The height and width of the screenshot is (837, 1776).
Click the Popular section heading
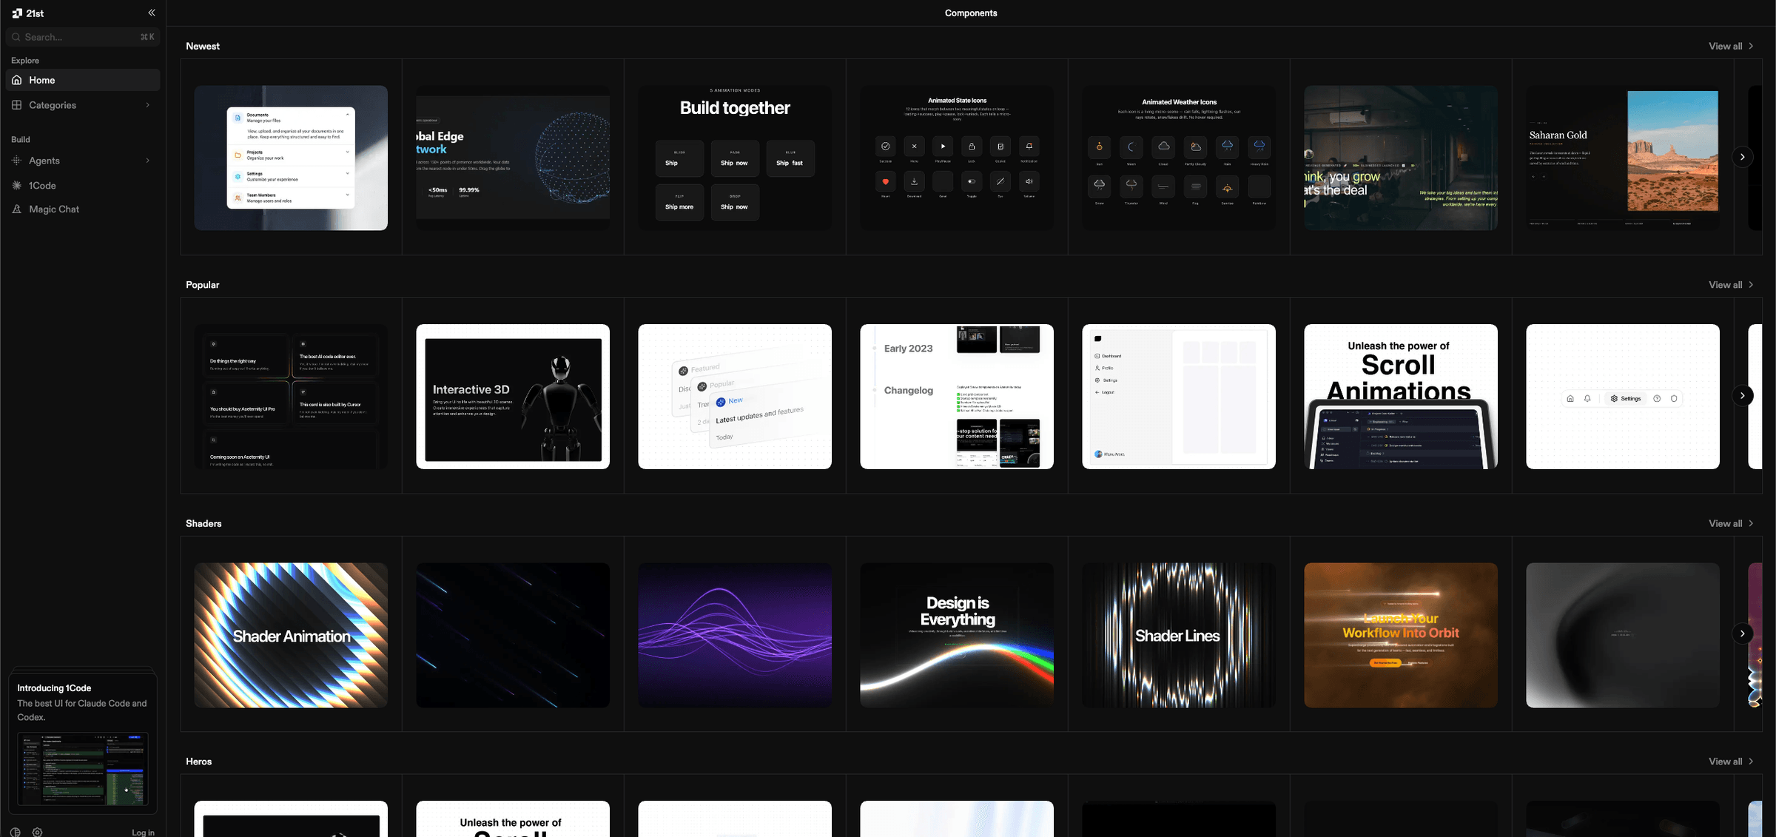(x=203, y=285)
